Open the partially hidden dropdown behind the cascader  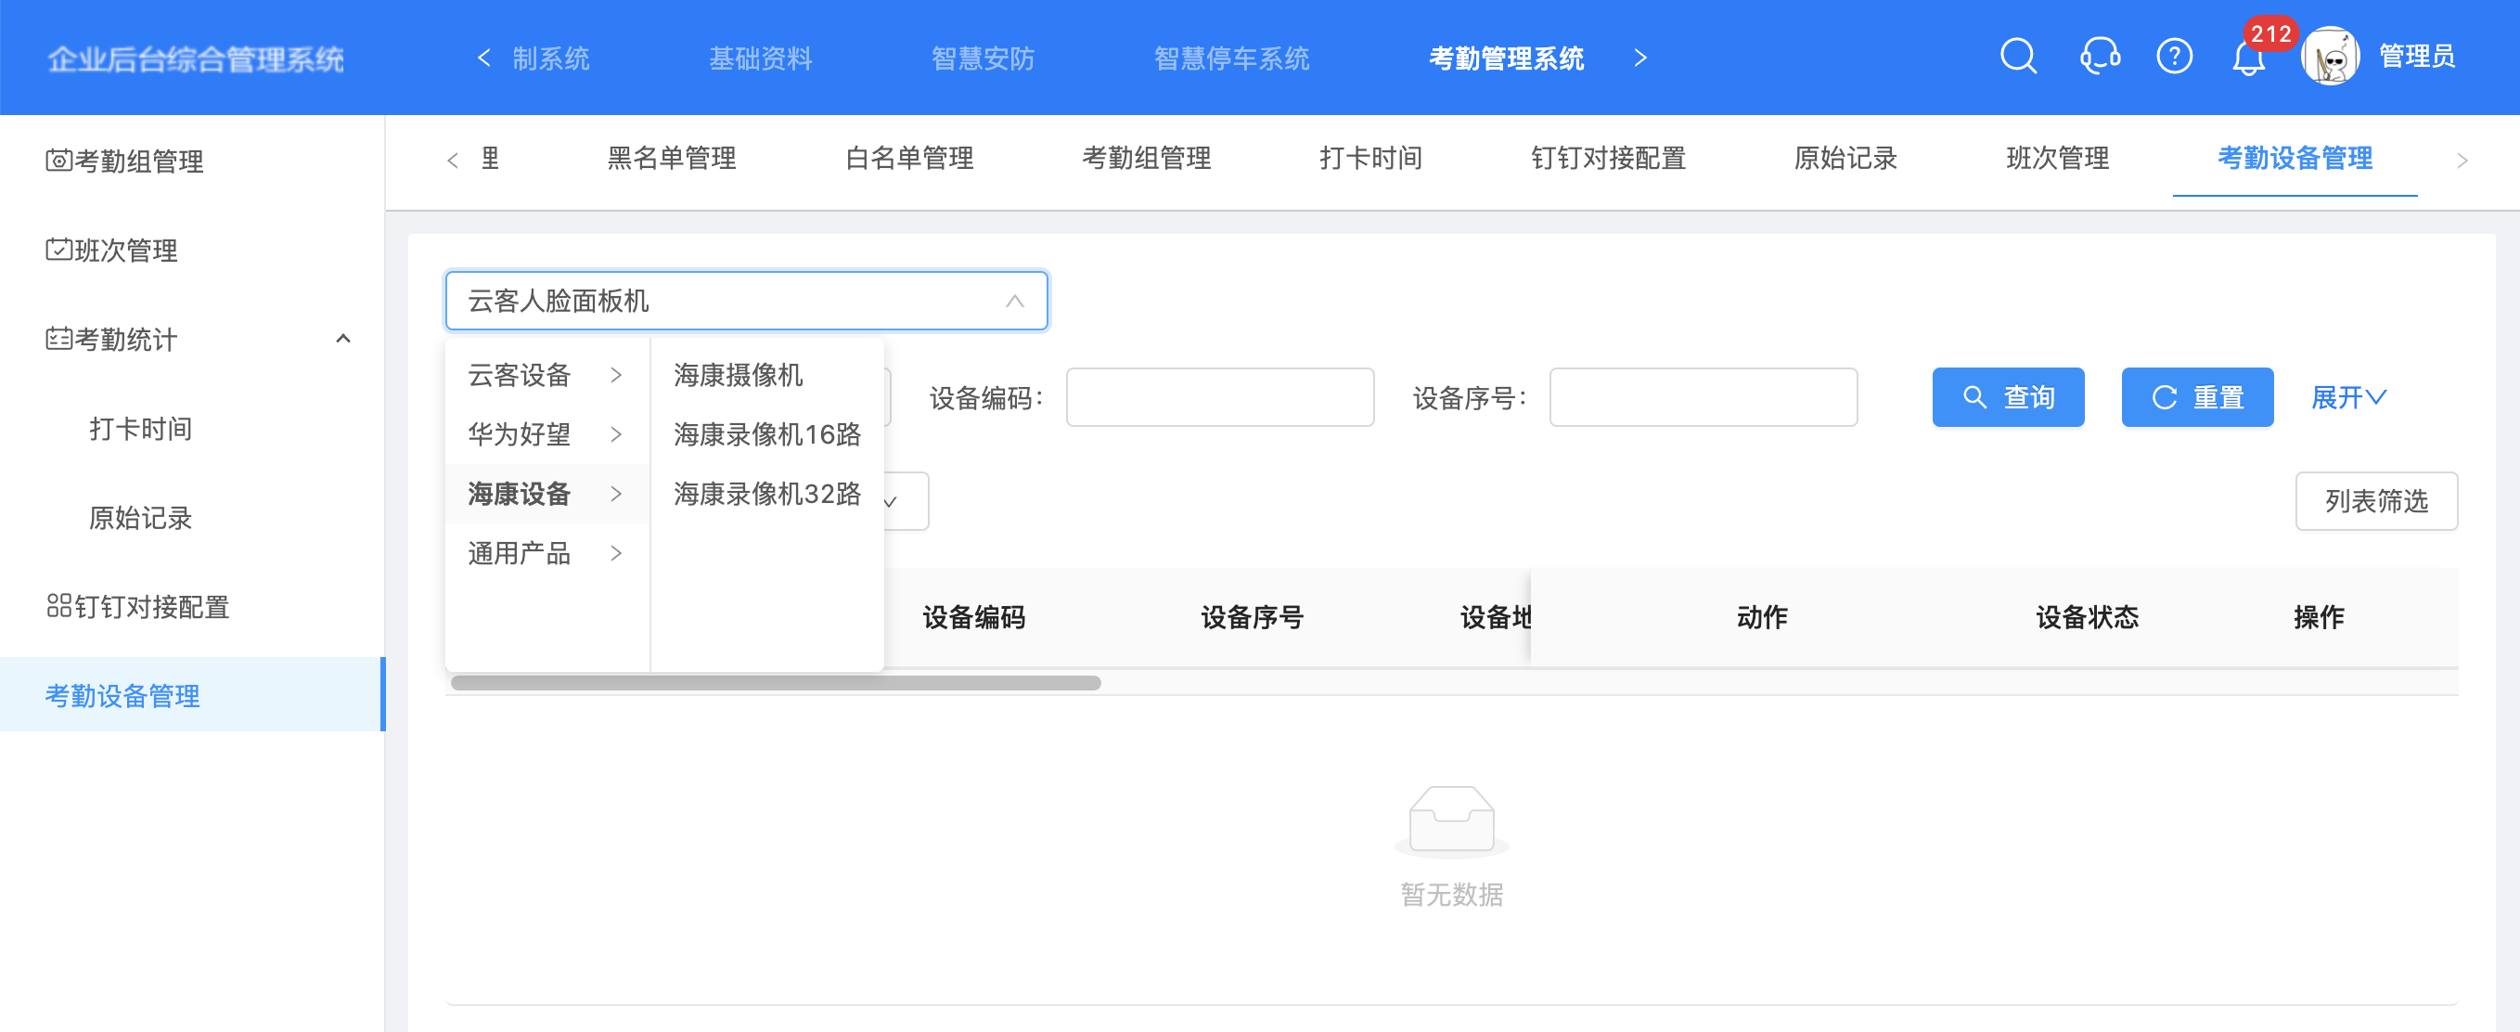pyautogui.click(x=905, y=501)
